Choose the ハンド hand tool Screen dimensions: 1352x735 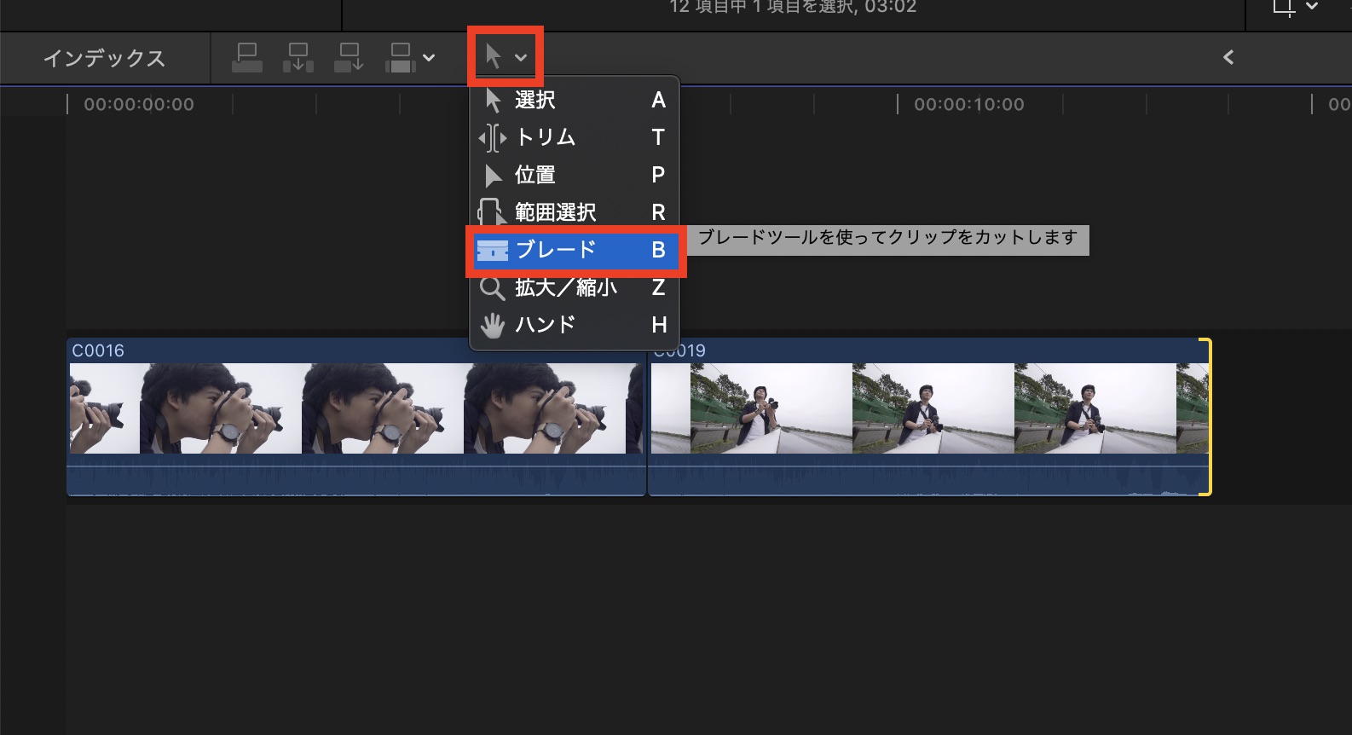(x=574, y=325)
